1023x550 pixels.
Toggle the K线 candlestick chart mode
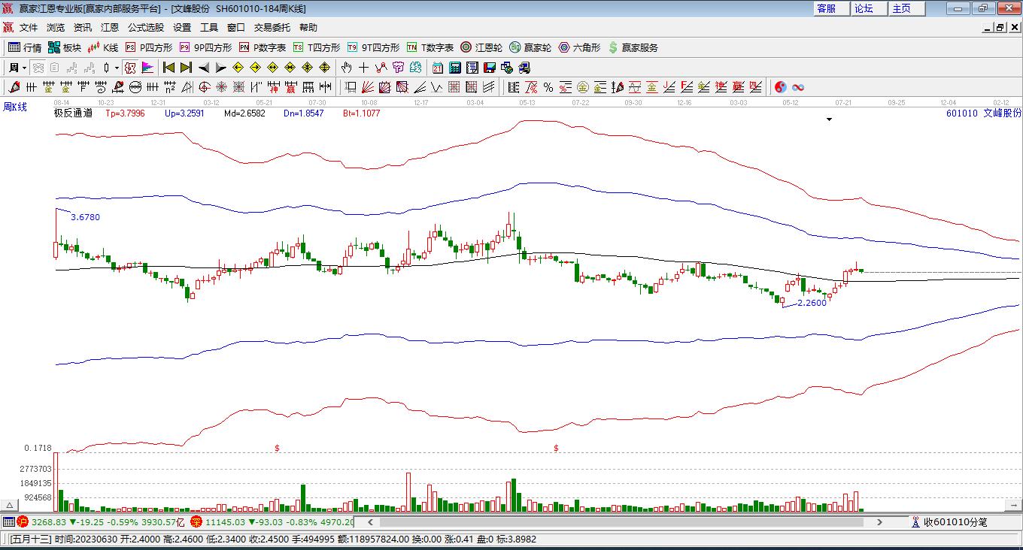click(x=103, y=47)
